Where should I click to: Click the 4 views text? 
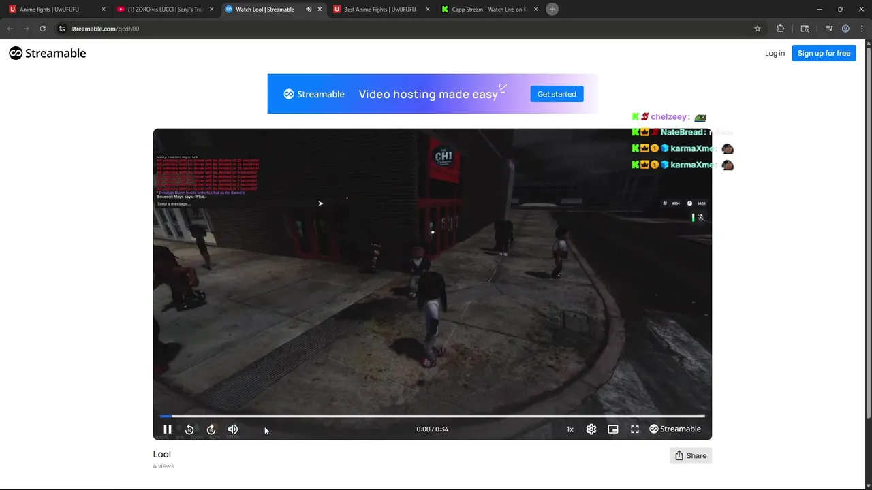click(x=163, y=466)
